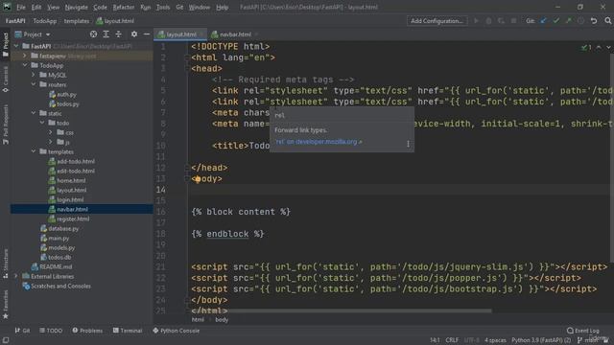Click Collapse All icon in Project panel
The height and width of the screenshot is (345, 614).
pos(118,34)
